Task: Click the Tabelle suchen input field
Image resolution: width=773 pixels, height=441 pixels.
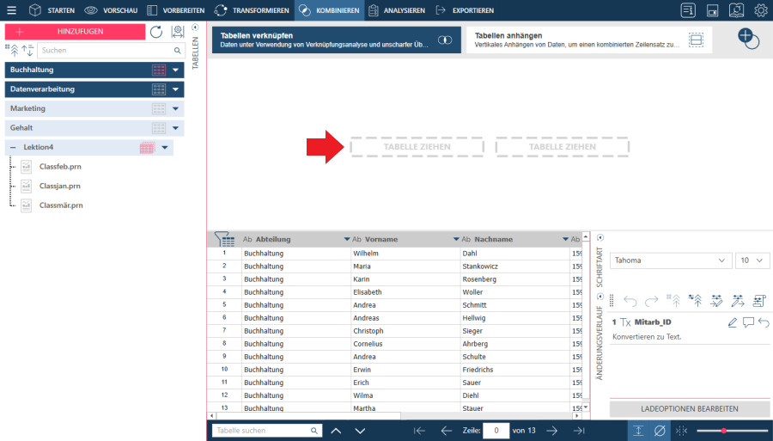Action: (x=267, y=431)
